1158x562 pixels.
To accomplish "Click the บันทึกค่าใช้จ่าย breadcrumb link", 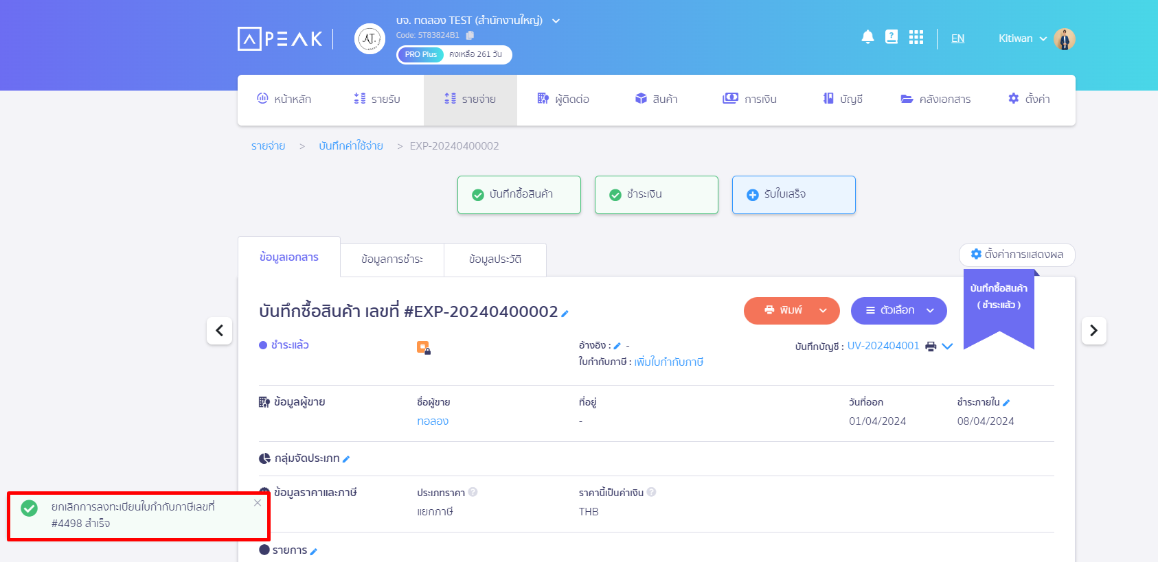I will 351,146.
